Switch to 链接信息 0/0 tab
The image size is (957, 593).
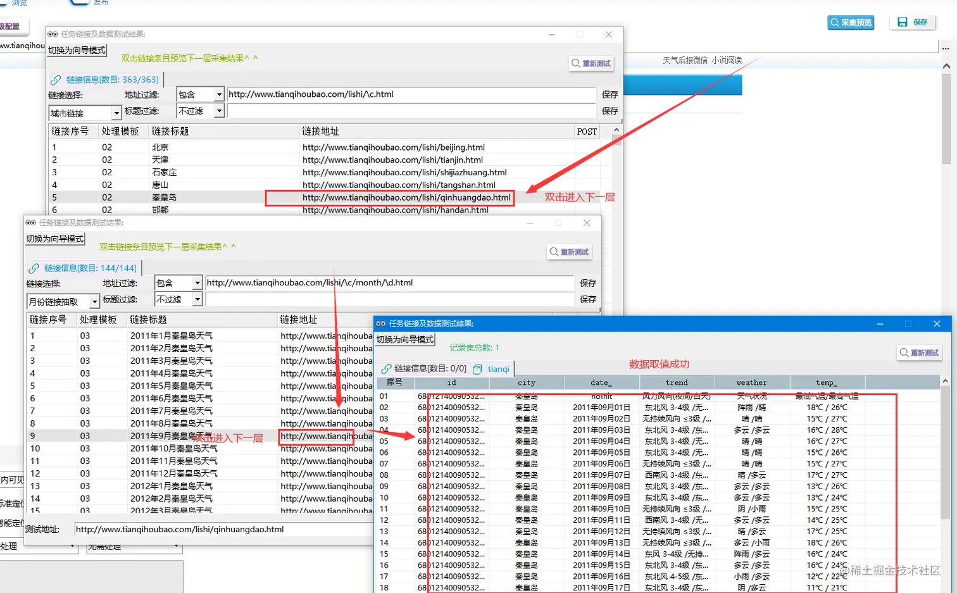click(x=424, y=369)
